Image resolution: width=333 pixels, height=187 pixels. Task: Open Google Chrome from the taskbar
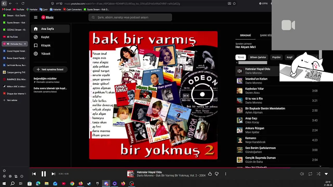point(72,184)
